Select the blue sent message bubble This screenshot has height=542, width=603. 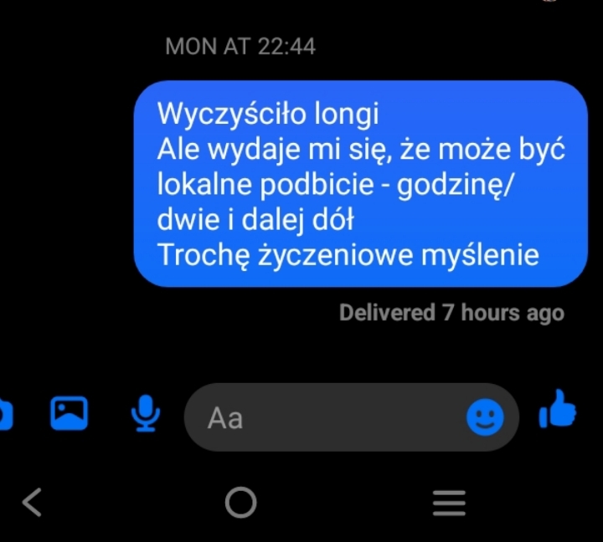click(361, 184)
